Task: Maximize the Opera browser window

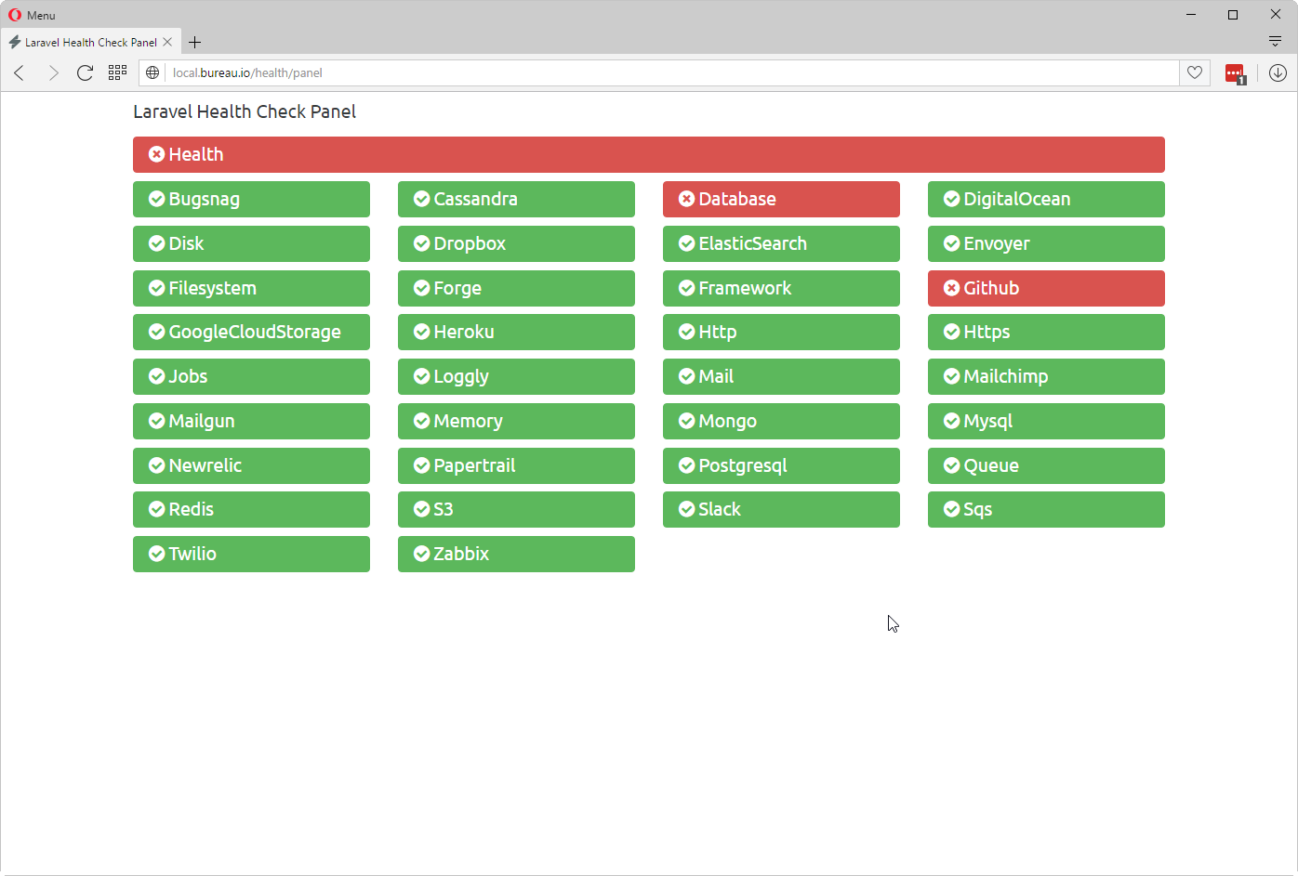Action: click(1233, 14)
